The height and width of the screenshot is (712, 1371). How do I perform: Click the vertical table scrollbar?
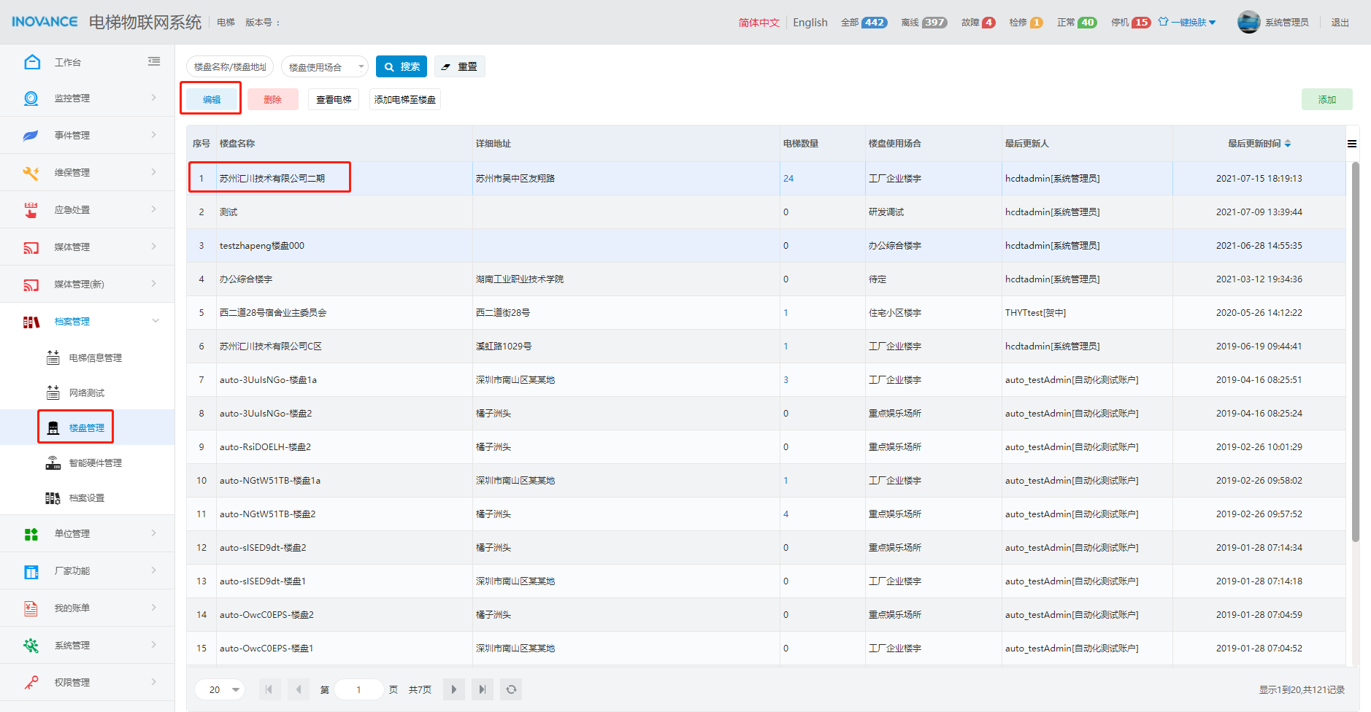coord(1355,350)
